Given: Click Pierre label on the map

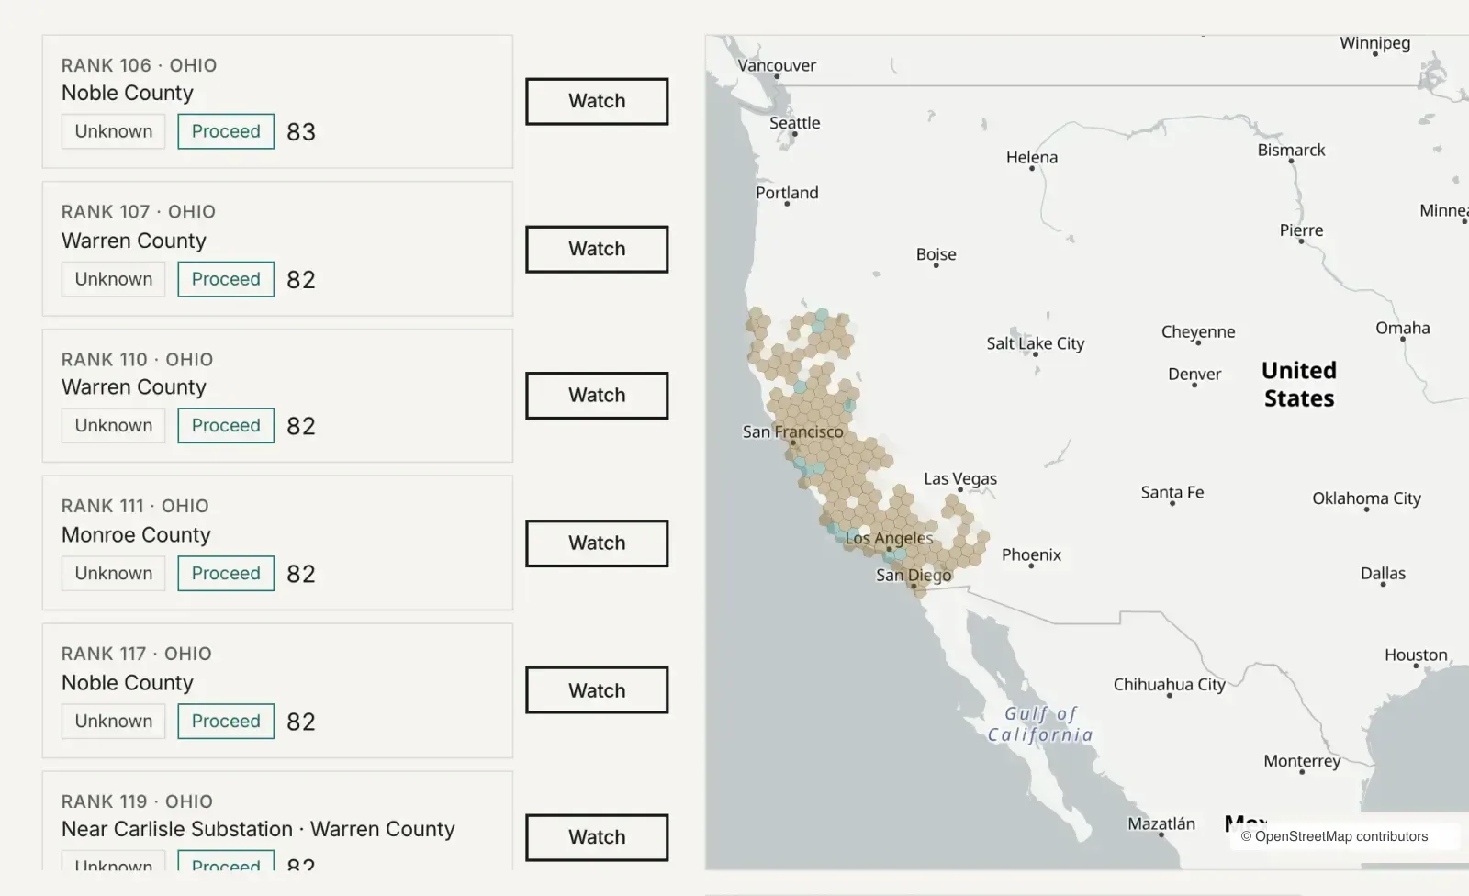Looking at the screenshot, I should tap(1302, 230).
